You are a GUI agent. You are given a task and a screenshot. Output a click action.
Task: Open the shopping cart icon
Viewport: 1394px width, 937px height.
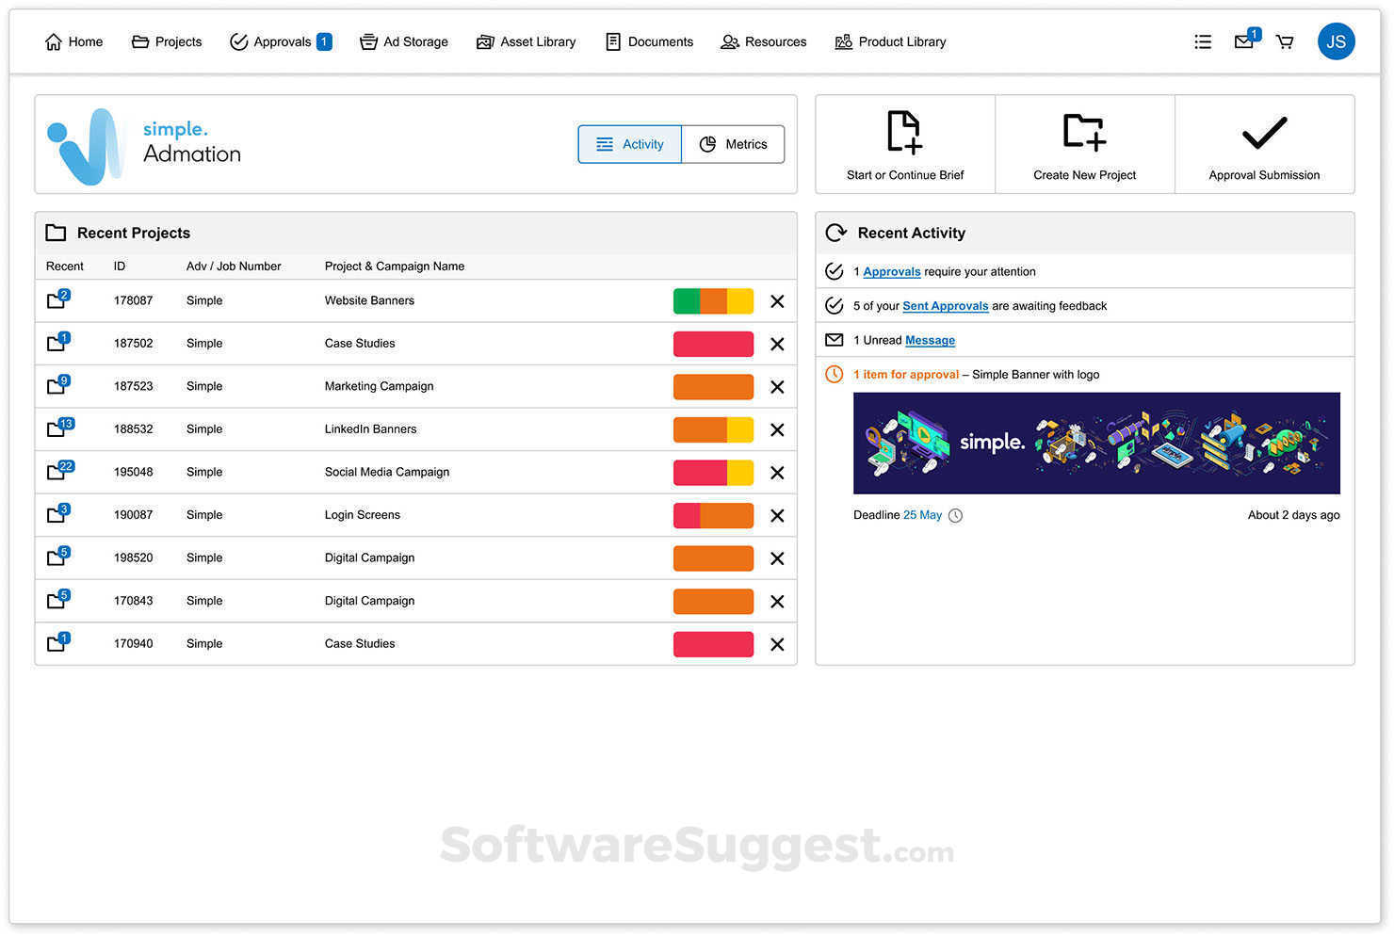point(1285,41)
